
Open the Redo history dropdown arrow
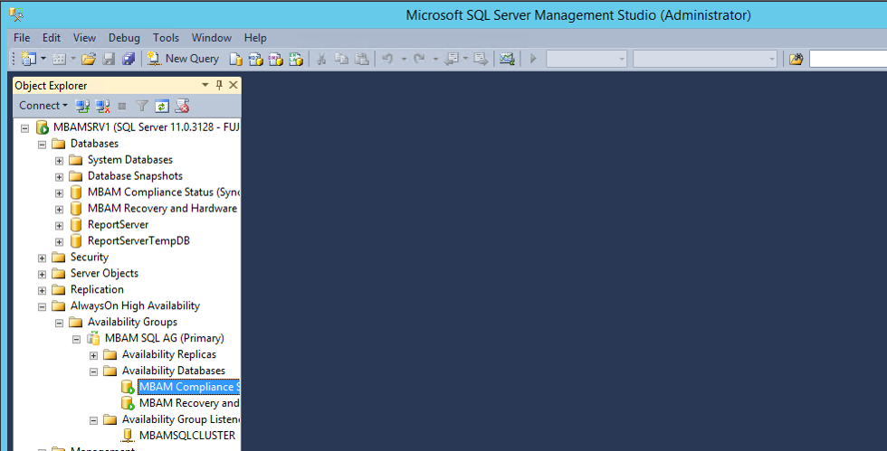point(435,59)
